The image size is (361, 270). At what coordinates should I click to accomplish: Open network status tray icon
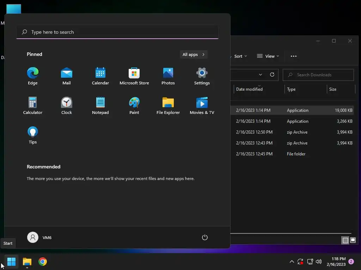[x=310, y=262]
